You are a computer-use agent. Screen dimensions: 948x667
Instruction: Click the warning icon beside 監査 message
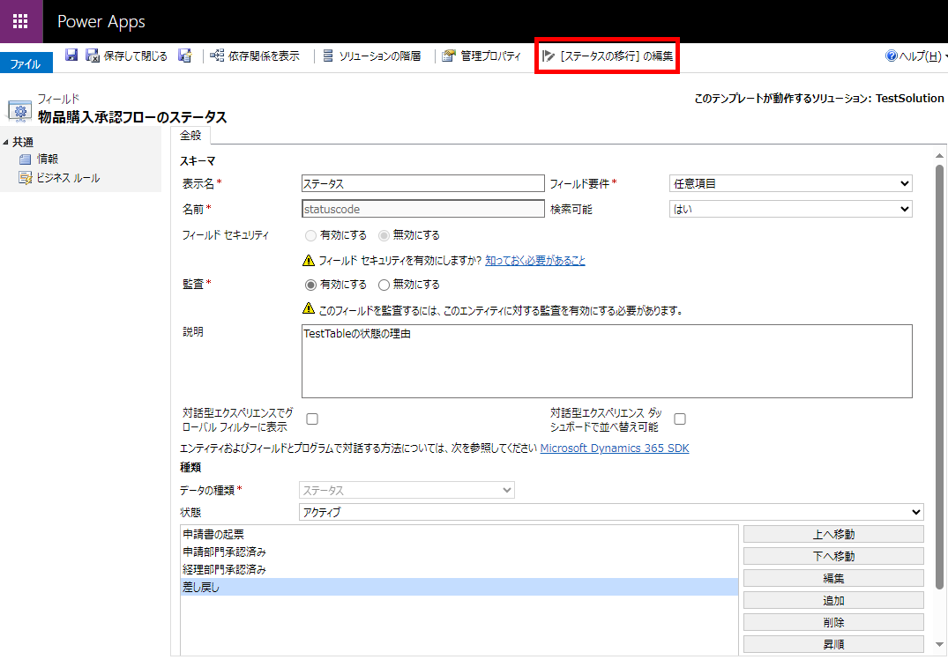(x=309, y=308)
